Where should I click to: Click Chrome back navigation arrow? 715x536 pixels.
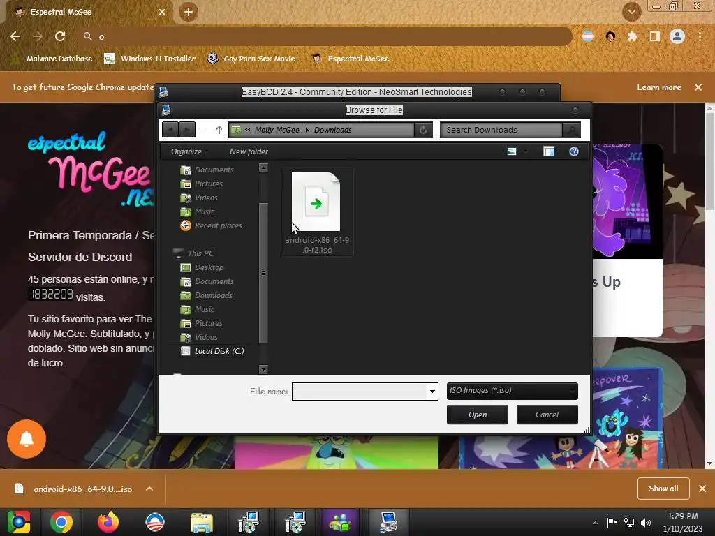point(15,36)
